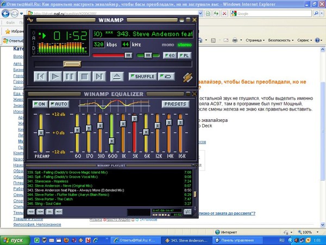The width and height of the screenshot is (326, 245).
Task: Select playlist track 341 Starecase - Hopeless
Action: (109, 181)
